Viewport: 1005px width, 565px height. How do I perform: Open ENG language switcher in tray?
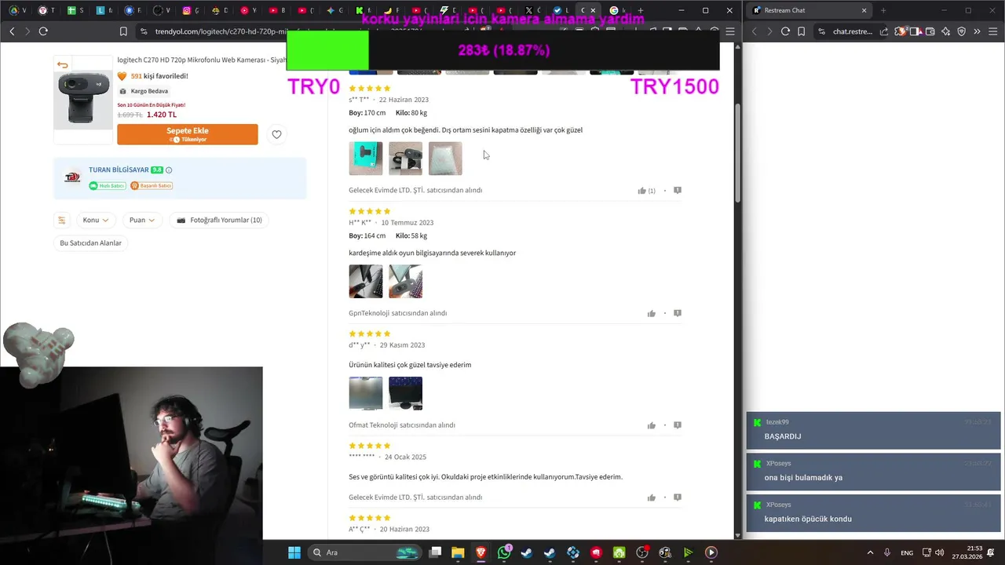pos(907,552)
